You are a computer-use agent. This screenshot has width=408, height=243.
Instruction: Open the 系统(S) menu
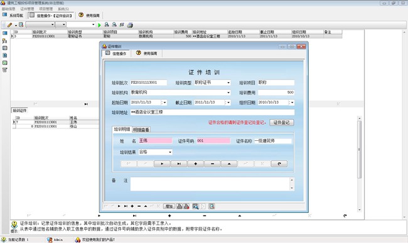click(63, 9)
